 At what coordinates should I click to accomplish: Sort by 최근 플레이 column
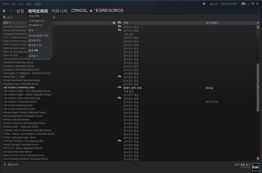(x=212, y=23)
